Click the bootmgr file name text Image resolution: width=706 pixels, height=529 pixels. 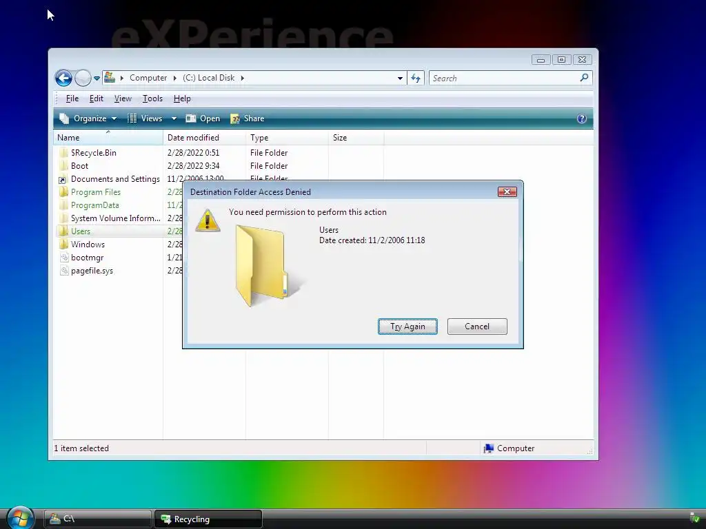88,258
